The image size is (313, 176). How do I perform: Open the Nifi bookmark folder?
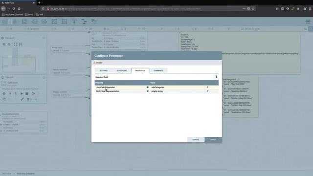click(40, 15)
